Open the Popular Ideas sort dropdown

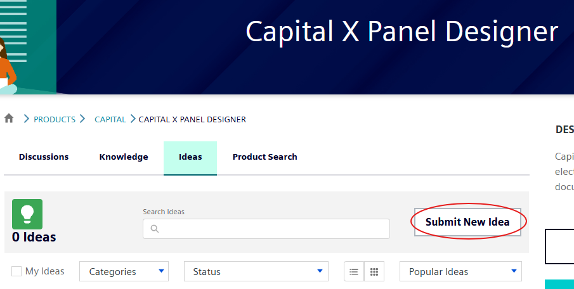(460, 272)
